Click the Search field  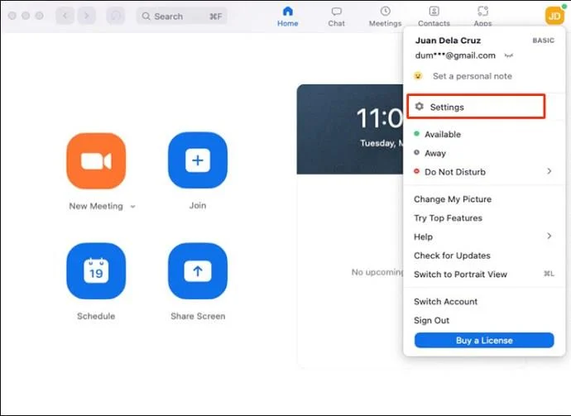182,17
